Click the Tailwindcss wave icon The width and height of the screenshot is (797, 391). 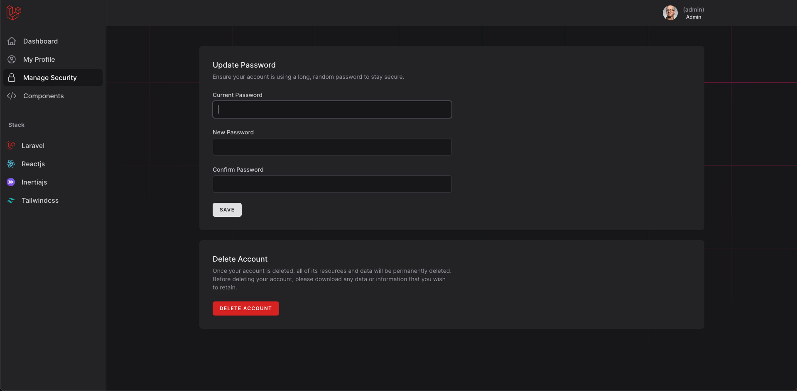coord(11,200)
